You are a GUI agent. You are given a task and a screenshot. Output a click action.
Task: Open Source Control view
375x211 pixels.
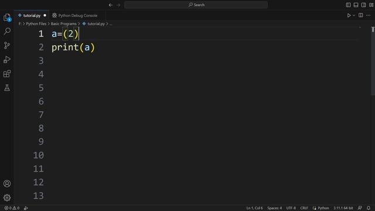(7, 45)
